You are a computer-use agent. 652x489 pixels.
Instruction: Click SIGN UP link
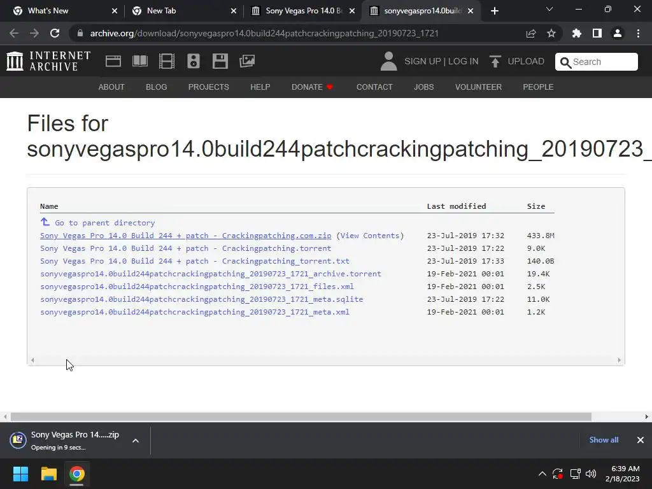(423, 61)
